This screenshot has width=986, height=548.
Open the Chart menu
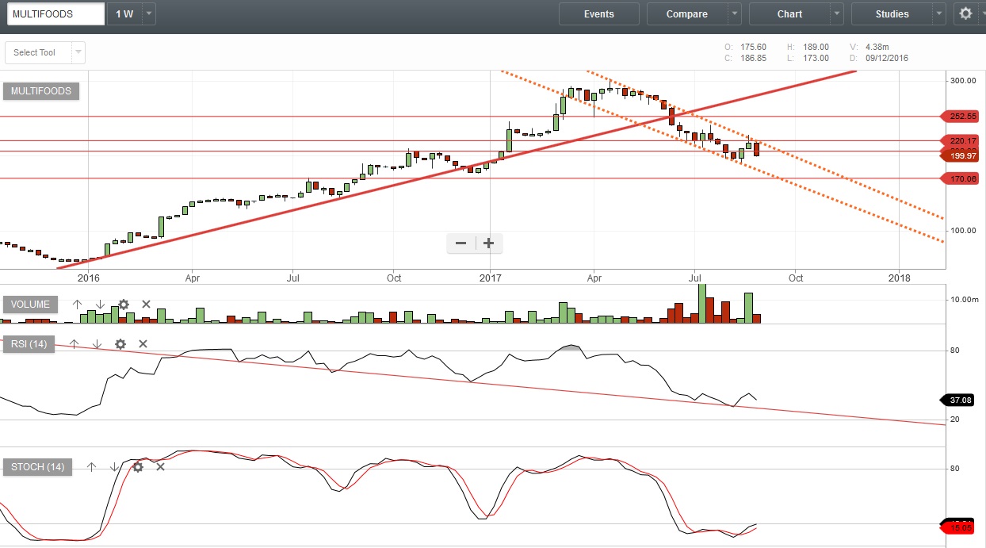(x=789, y=14)
